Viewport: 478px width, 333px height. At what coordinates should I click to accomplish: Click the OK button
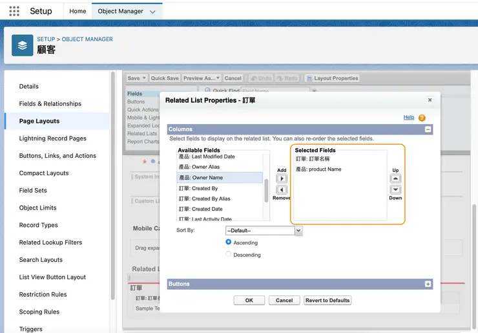tap(249, 300)
